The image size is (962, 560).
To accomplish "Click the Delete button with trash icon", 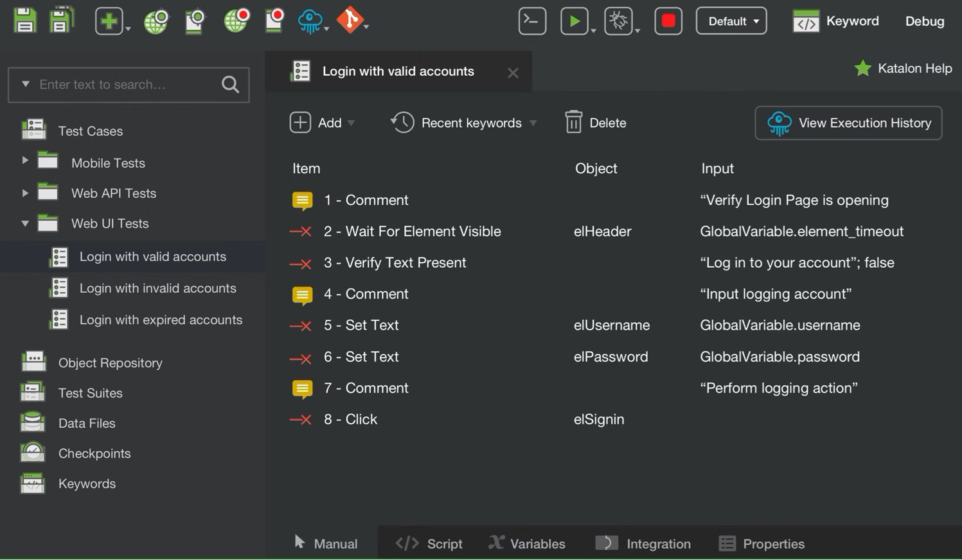I will coord(596,123).
